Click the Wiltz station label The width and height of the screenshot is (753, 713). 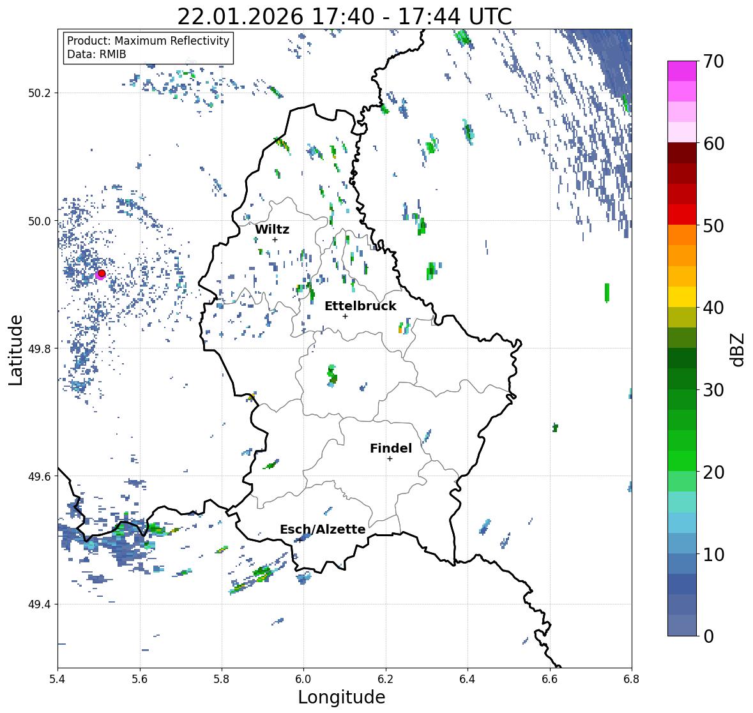click(272, 229)
